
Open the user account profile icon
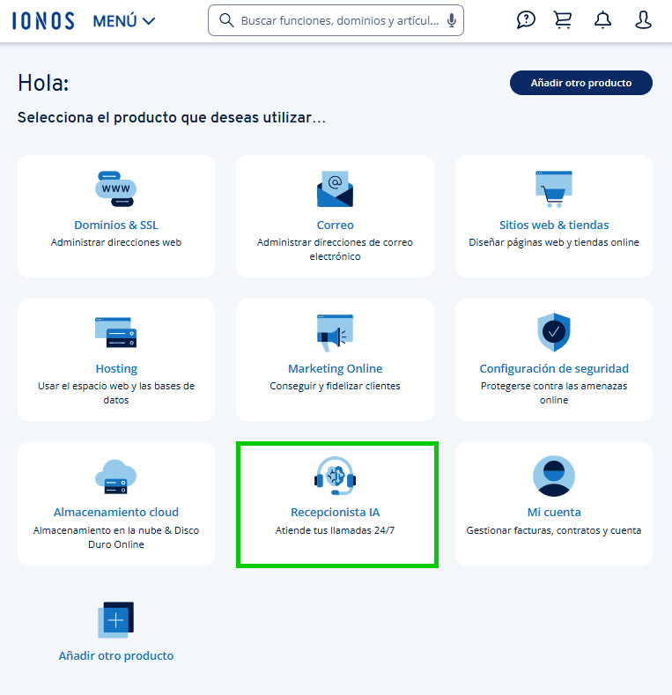(643, 20)
